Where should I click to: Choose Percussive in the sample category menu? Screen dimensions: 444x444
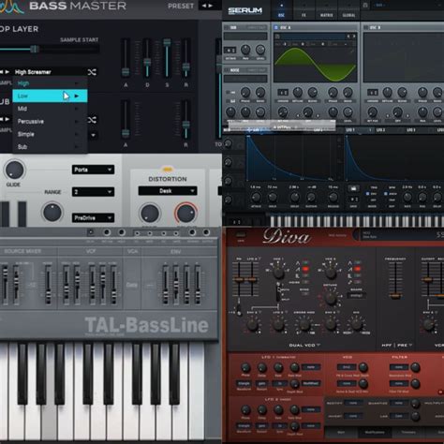click(50, 121)
